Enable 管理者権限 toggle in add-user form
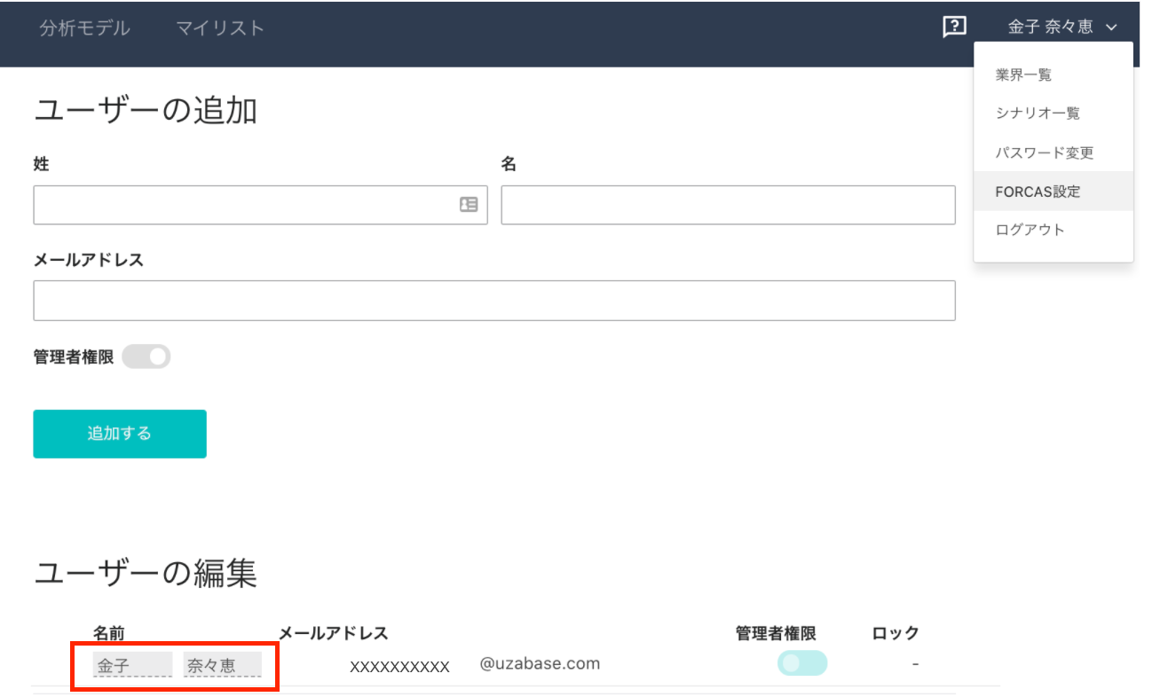The height and width of the screenshot is (697, 1152). click(x=146, y=357)
